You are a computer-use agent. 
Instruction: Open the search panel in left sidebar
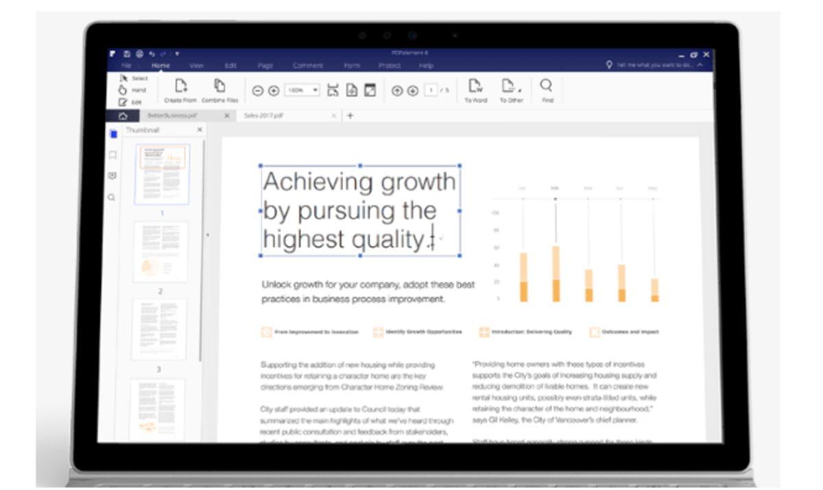[112, 198]
